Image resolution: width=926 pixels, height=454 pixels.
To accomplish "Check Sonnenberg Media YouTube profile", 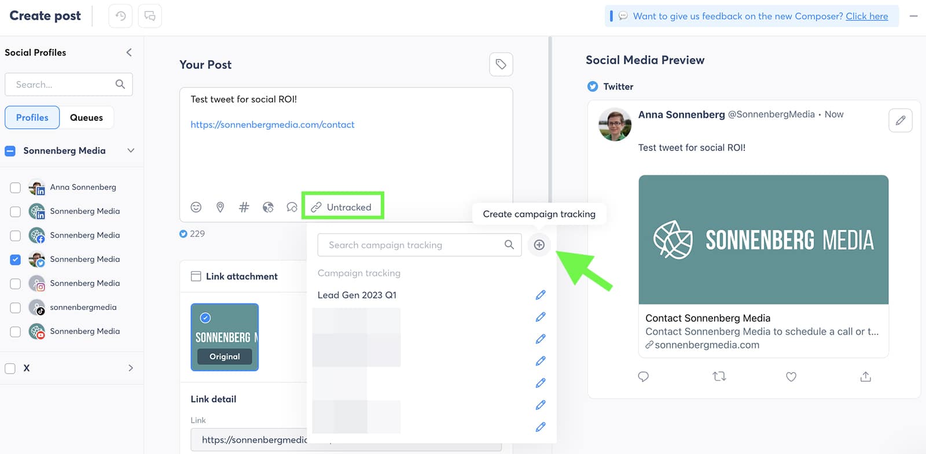I will tap(16, 331).
